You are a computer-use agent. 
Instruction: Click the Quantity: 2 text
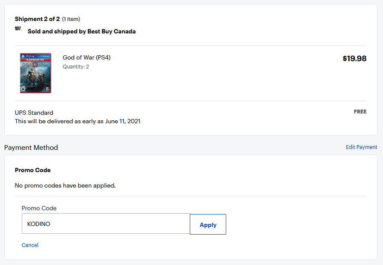(76, 67)
